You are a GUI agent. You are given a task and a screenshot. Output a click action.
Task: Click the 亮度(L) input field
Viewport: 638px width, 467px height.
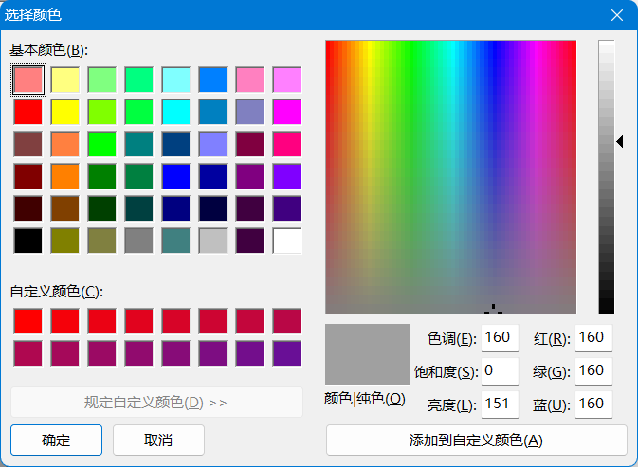tap(500, 404)
